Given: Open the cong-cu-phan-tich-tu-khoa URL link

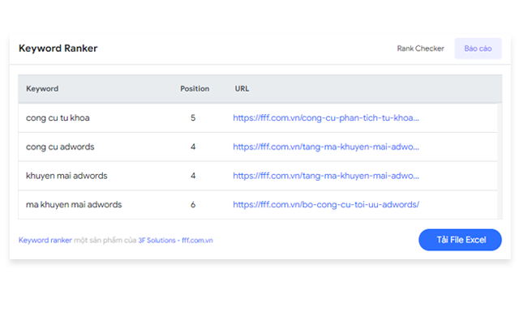Looking at the screenshot, I should pyautogui.click(x=326, y=117).
